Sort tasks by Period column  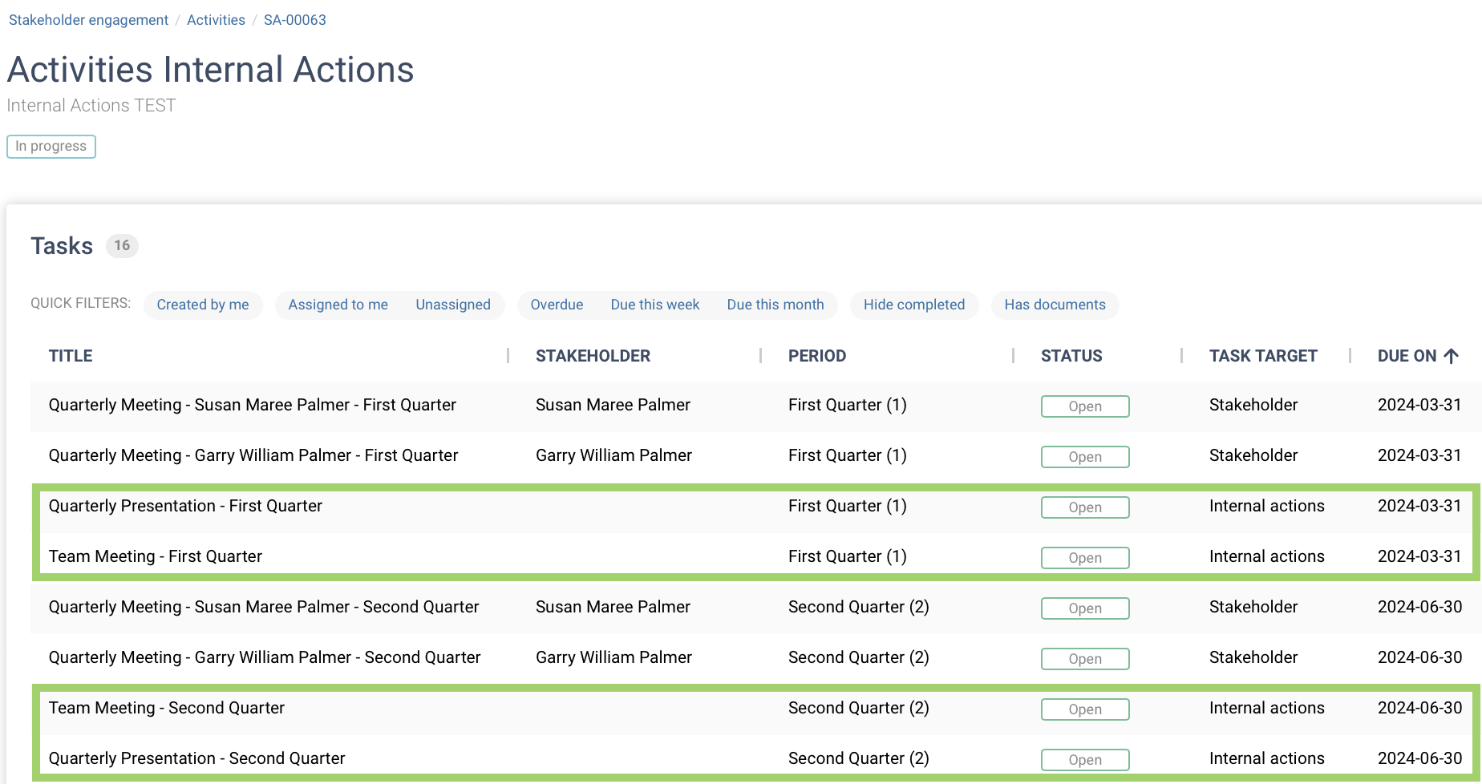(x=816, y=356)
